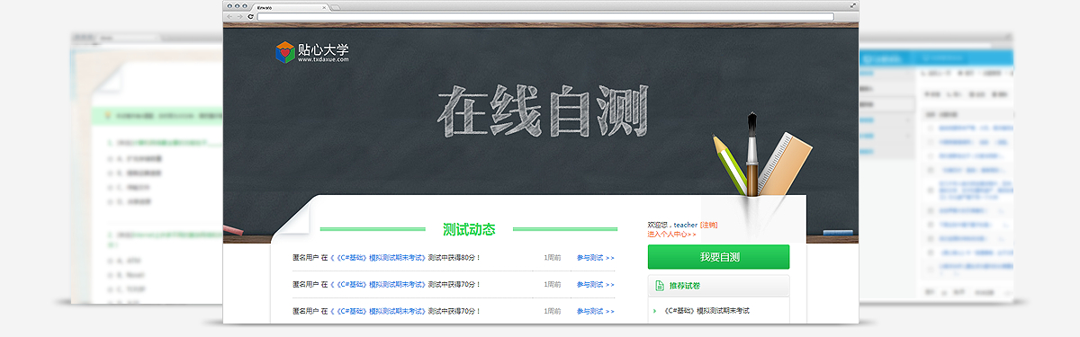
Task: Close the Envato browser tab
Action: tap(324, 8)
